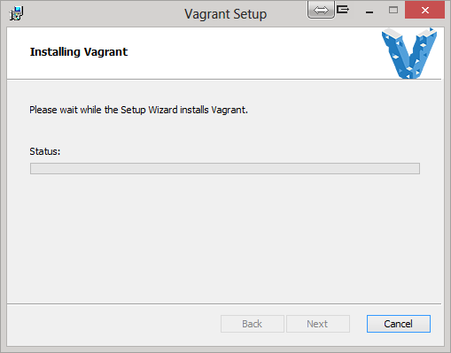Viewport: 451px width, 353px height.
Task: Click the blue Vagrant V logo
Action: click(409, 53)
